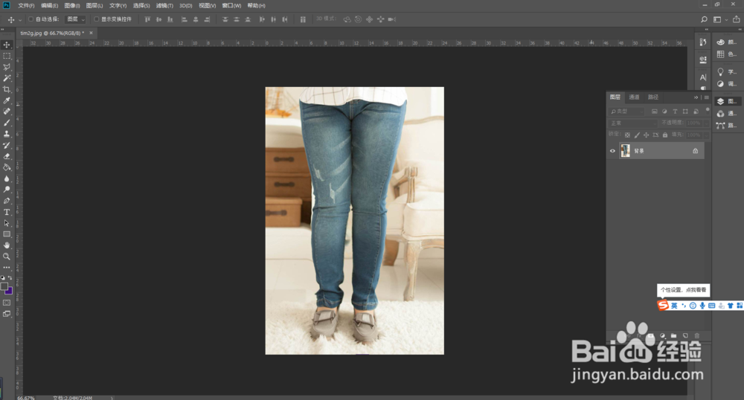Switch to the 路径 tab

653,97
